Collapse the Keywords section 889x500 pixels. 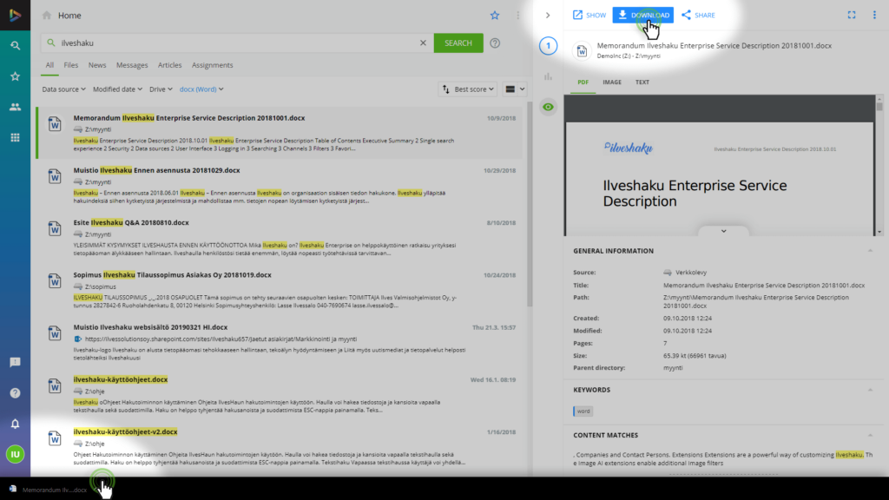click(x=870, y=390)
